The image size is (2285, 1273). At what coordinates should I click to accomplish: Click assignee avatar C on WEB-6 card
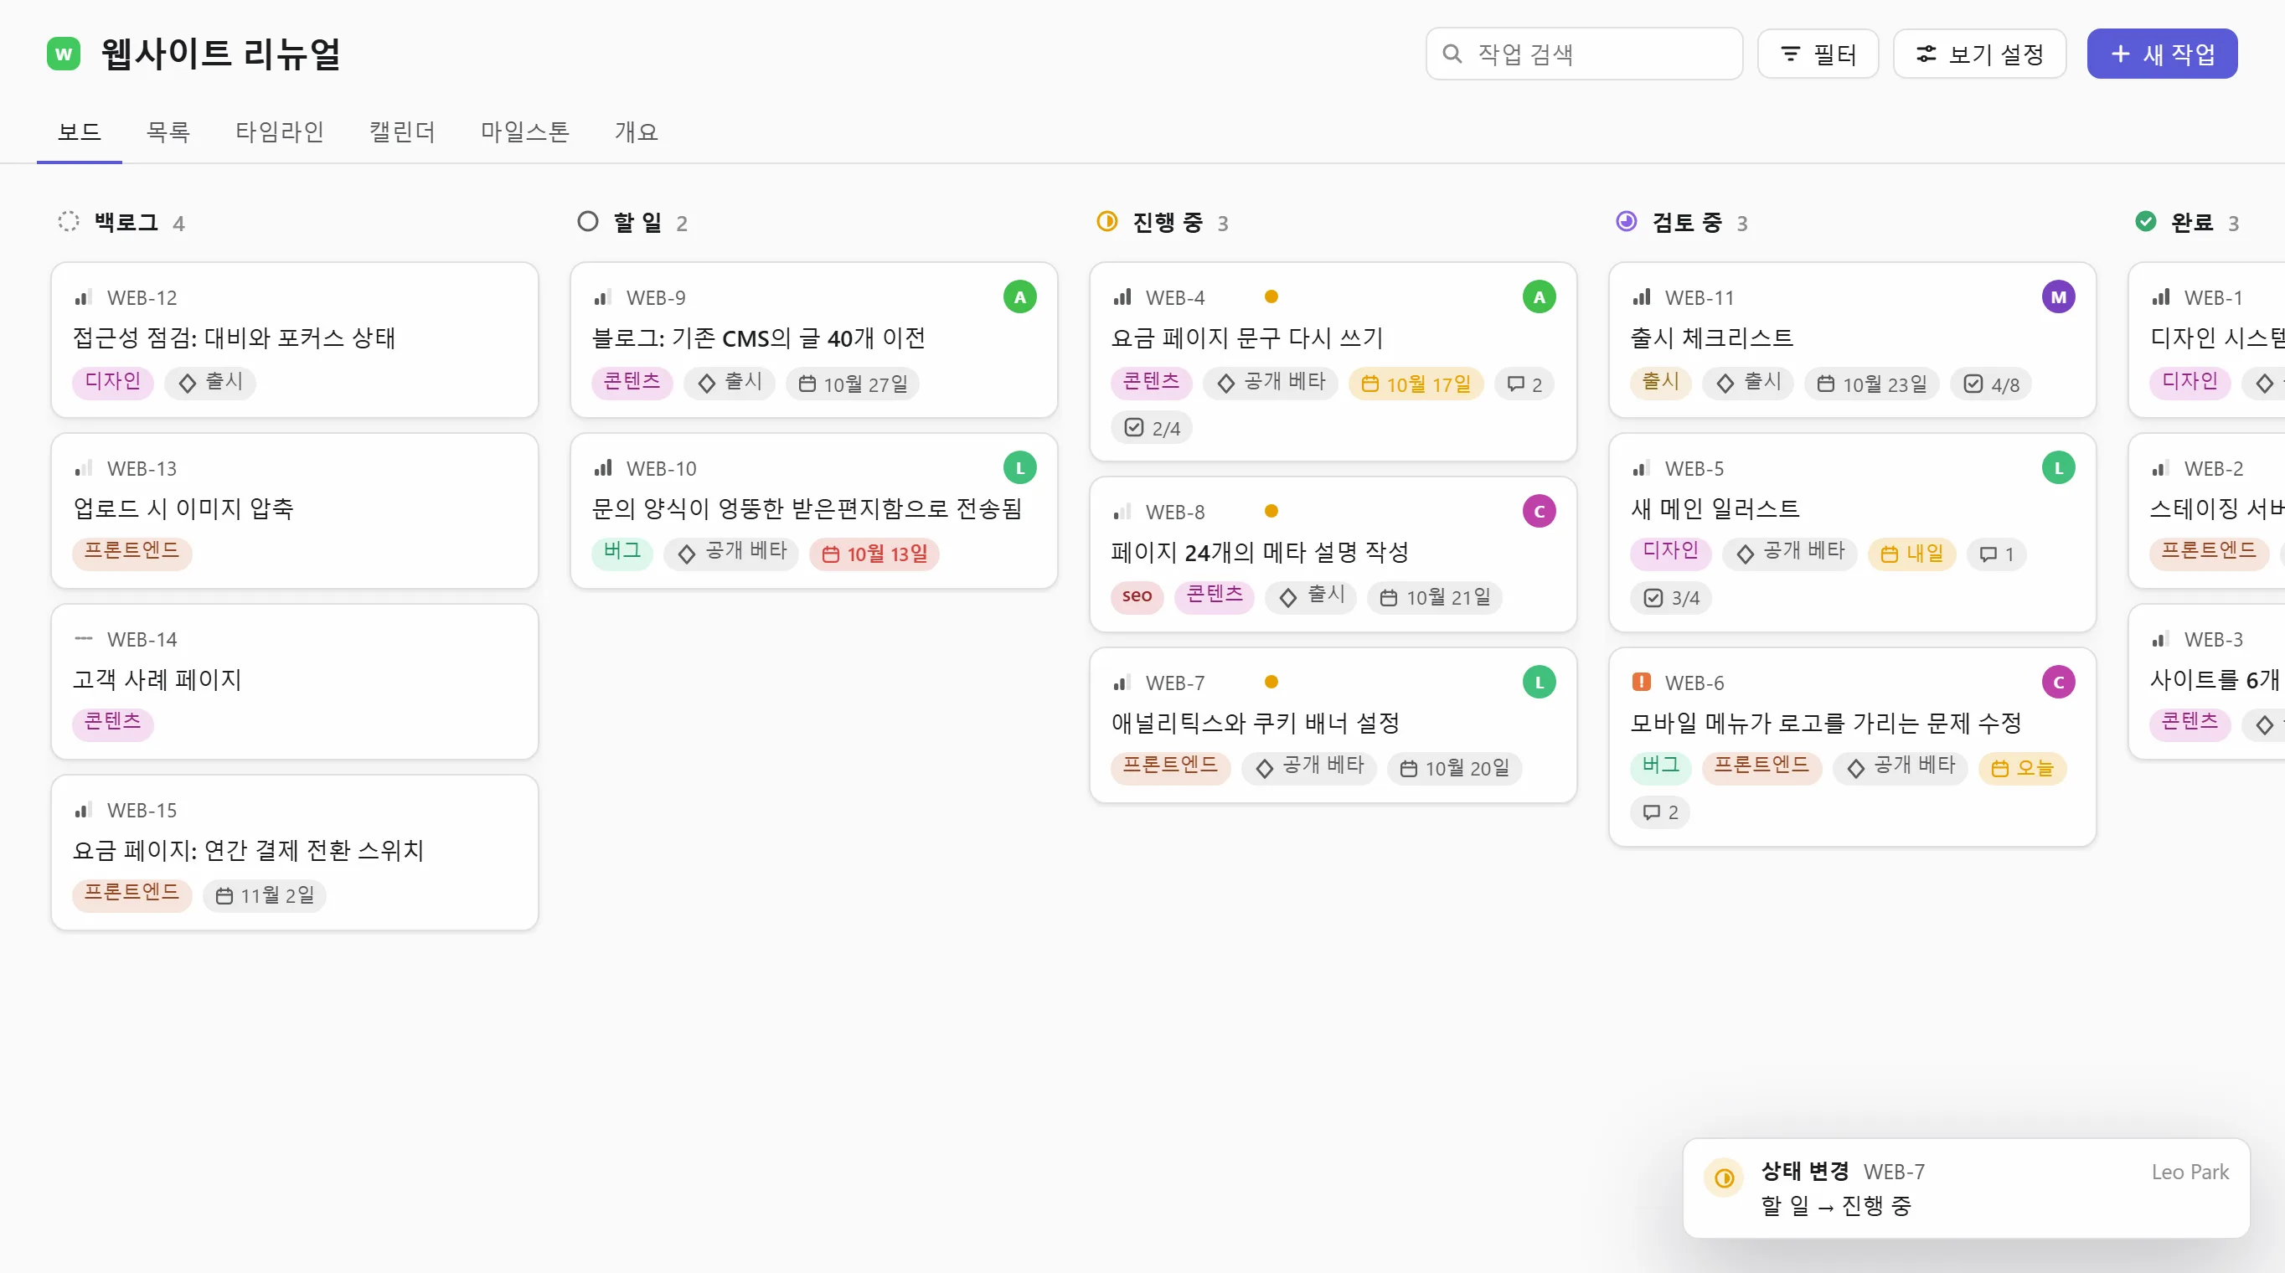(2058, 683)
